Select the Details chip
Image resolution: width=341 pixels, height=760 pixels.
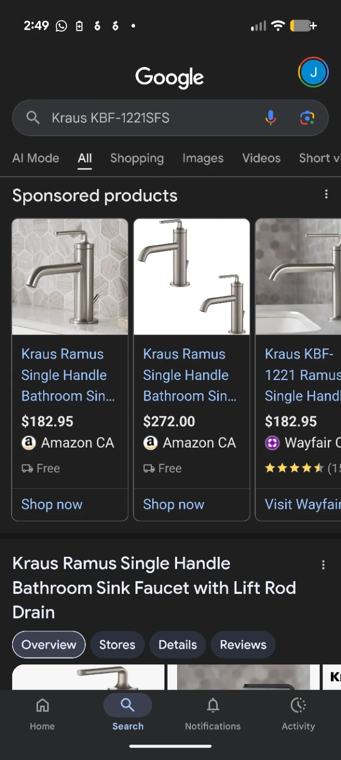pos(178,644)
